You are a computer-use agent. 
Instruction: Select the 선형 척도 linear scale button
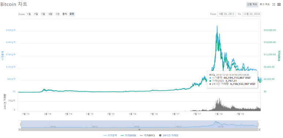pos(252,4)
